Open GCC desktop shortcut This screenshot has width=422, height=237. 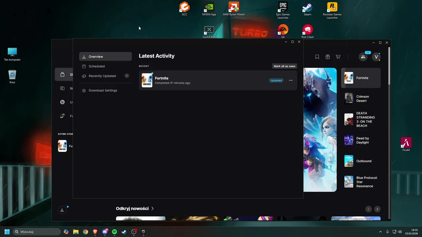point(185,9)
